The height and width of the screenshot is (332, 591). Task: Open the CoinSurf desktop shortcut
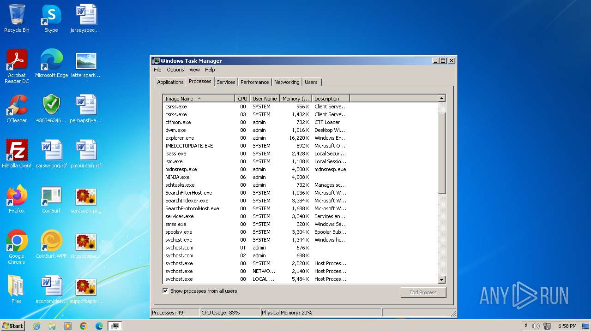click(51, 199)
